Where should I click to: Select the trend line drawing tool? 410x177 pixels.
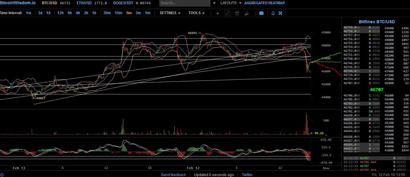pyautogui.click(x=227, y=13)
